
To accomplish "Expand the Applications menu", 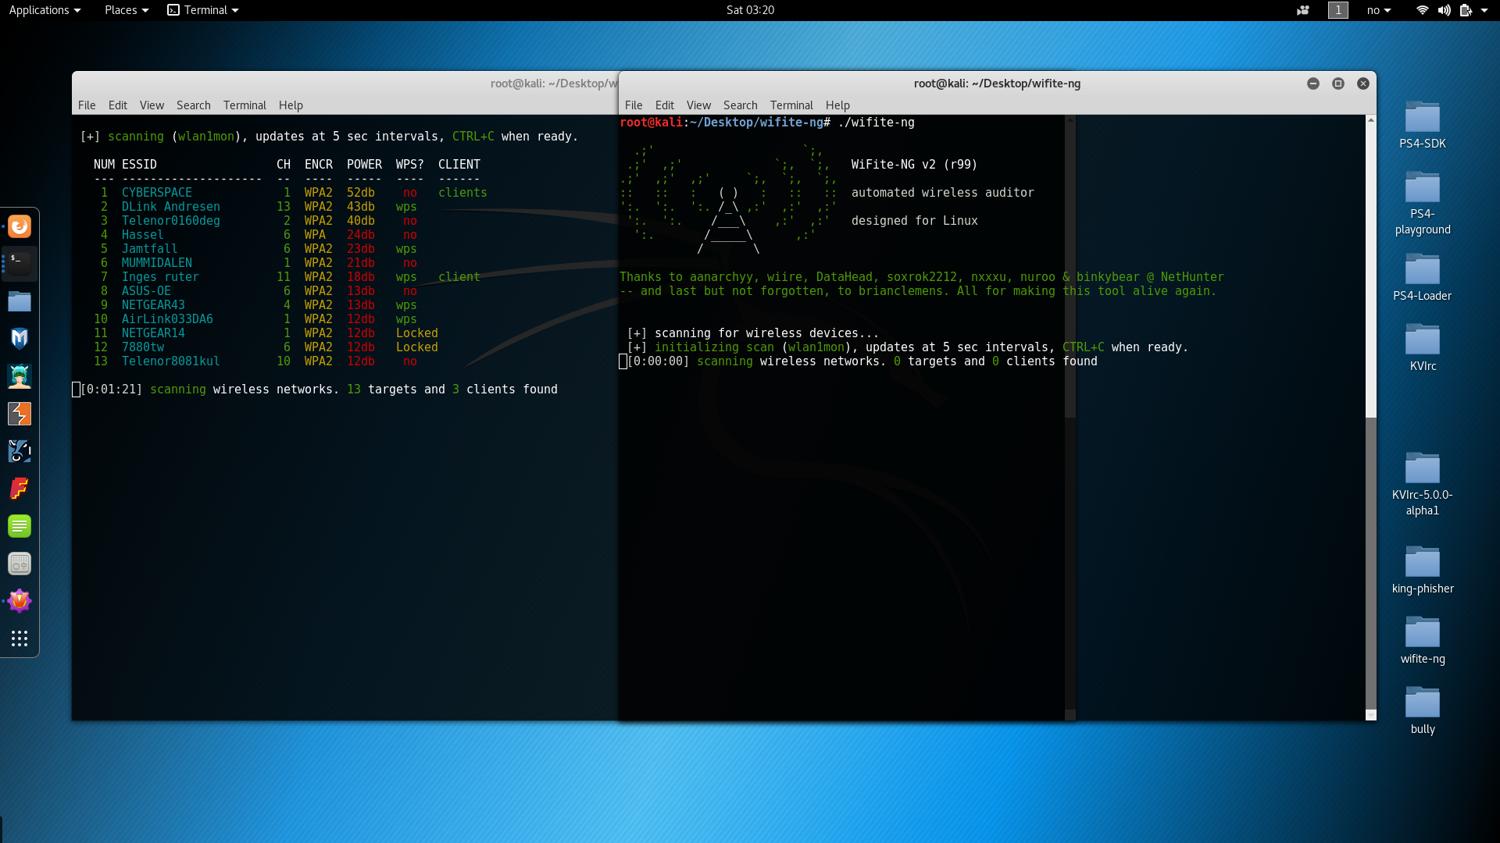I will click(x=45, y=10).
